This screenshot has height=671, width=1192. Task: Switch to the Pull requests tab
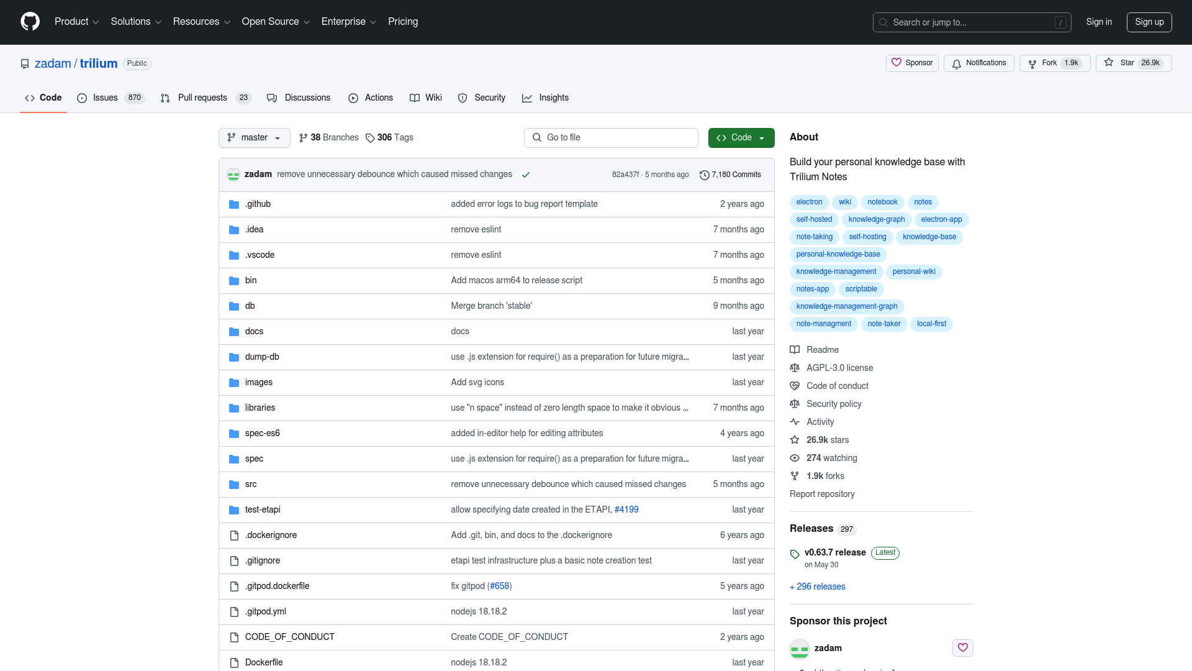205,98
